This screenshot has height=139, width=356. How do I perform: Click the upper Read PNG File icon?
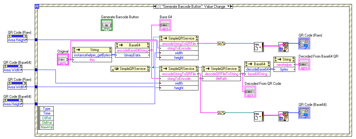point(258,47)
